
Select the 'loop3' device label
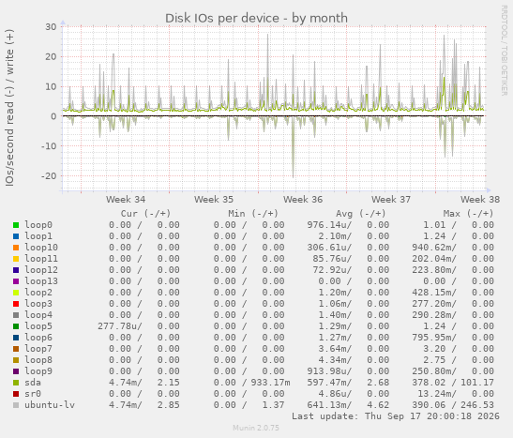tap(38, 303)
